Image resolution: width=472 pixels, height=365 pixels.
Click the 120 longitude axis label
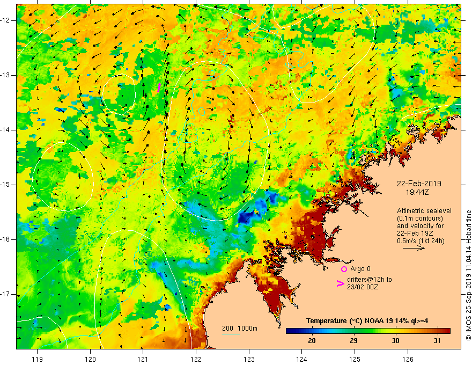90,359
